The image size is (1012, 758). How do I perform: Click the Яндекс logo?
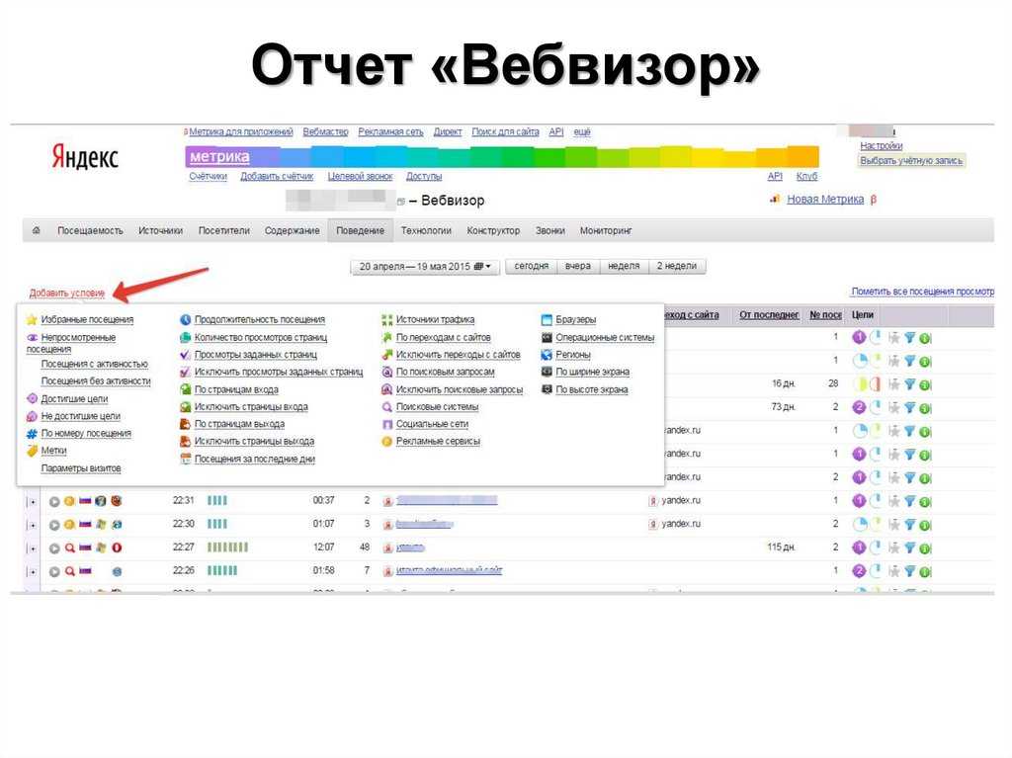tap(85, 157)
